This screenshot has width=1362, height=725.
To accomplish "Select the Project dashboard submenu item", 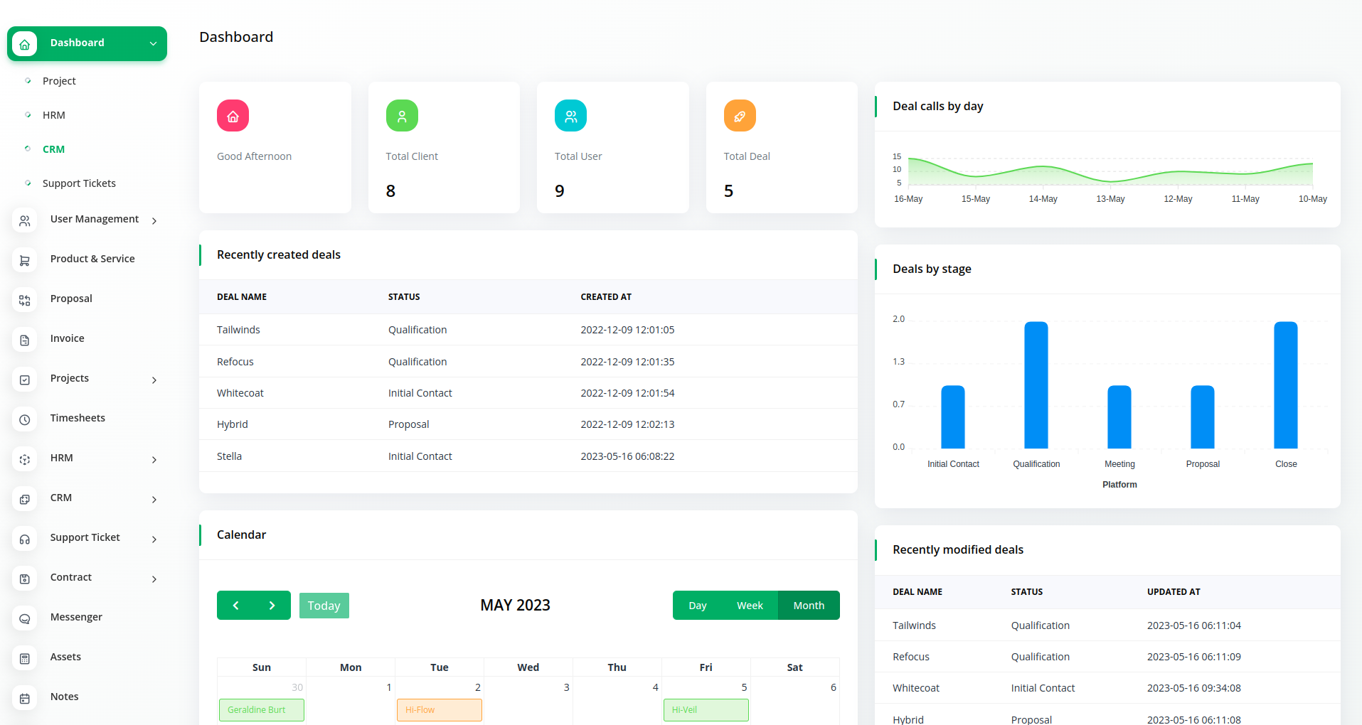I will point(59,81).
